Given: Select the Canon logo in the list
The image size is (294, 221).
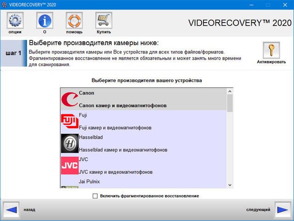Looking at the screenshot, I should coord(69,99).
